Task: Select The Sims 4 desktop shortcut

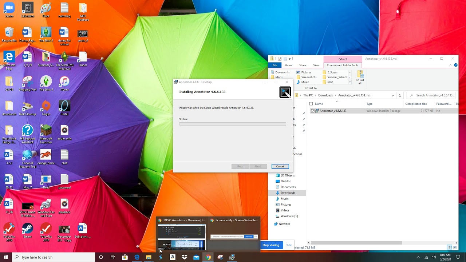Action: pos(46,84)
